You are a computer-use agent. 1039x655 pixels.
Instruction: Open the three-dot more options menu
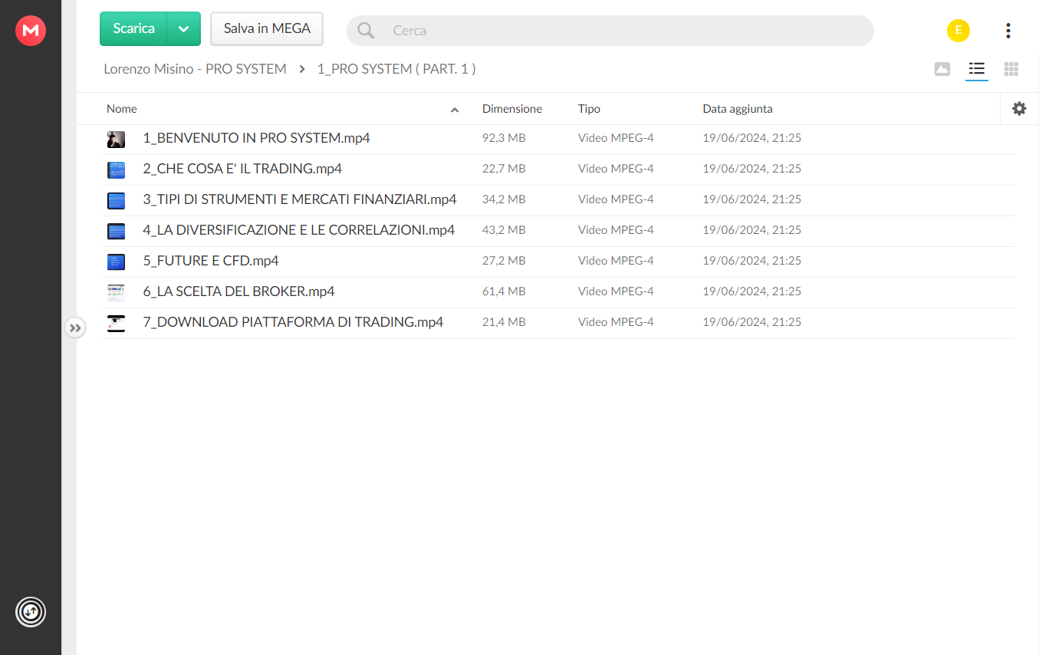click(1008, 31)
